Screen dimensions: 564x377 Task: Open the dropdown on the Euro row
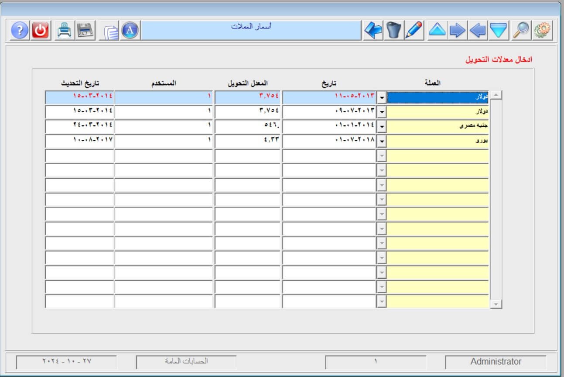pos(382,142)
